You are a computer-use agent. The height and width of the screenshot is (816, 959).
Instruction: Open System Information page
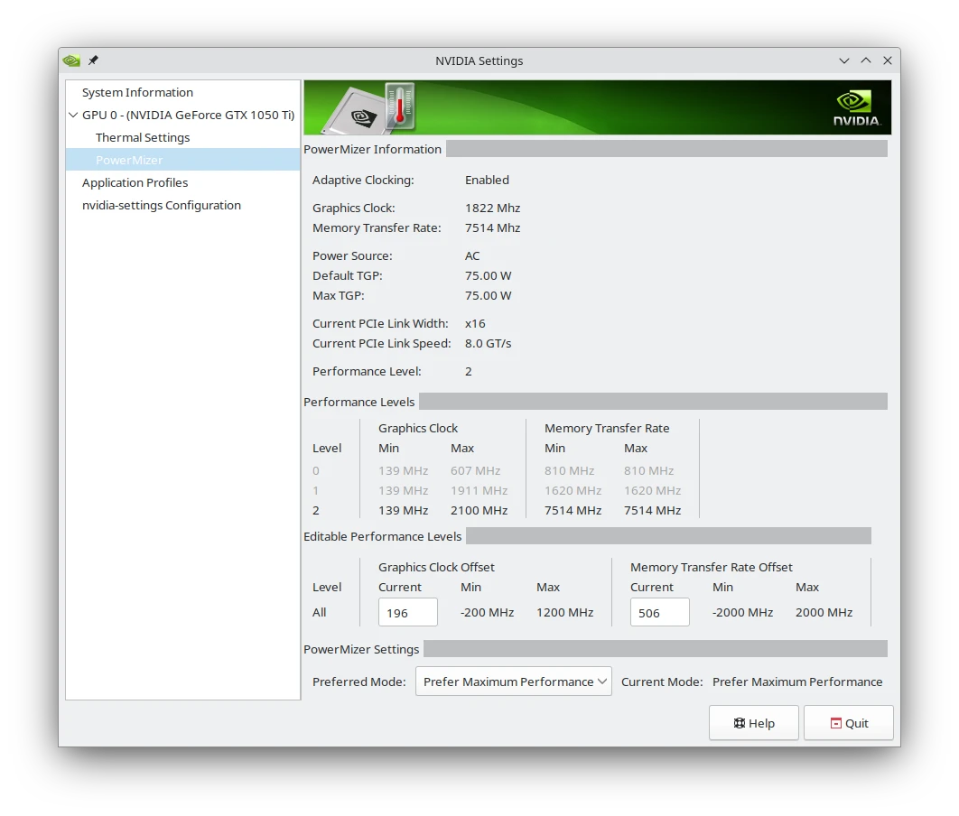[137, 92]
